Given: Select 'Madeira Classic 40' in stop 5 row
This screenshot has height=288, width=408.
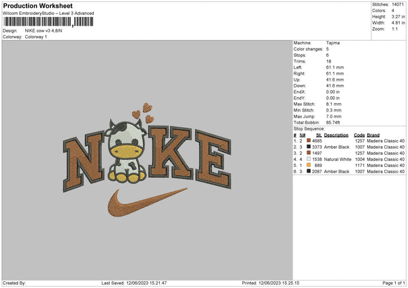Looking at the screenshot, I should [386, 165].
